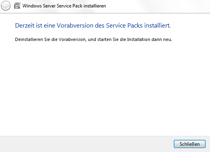Click 'dann neu.' at end of body text
Viewport: 210px width, 152px height.
[162, 39]
